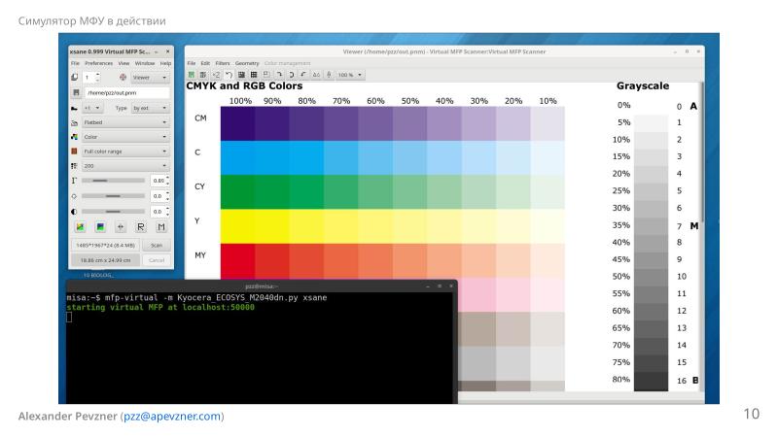This screenshot has width=778, height=437.
Task: Open the Filters menu in Viewer window
Action: [x=223, y=62]
